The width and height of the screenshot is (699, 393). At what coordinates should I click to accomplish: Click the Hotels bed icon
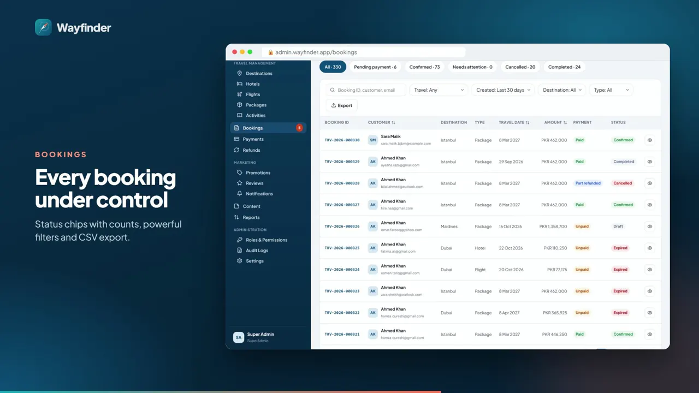240,84
